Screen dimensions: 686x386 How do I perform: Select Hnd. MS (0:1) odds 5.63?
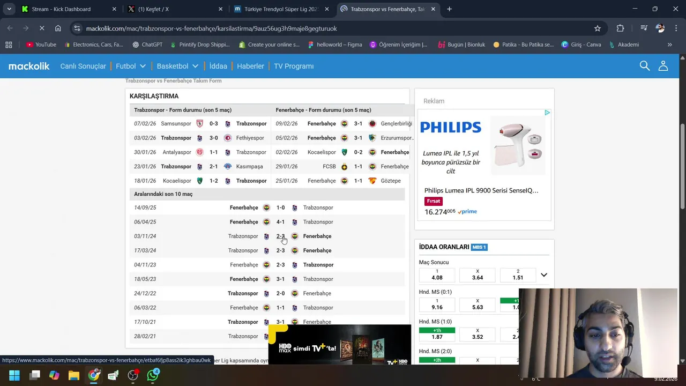[478, 305]
